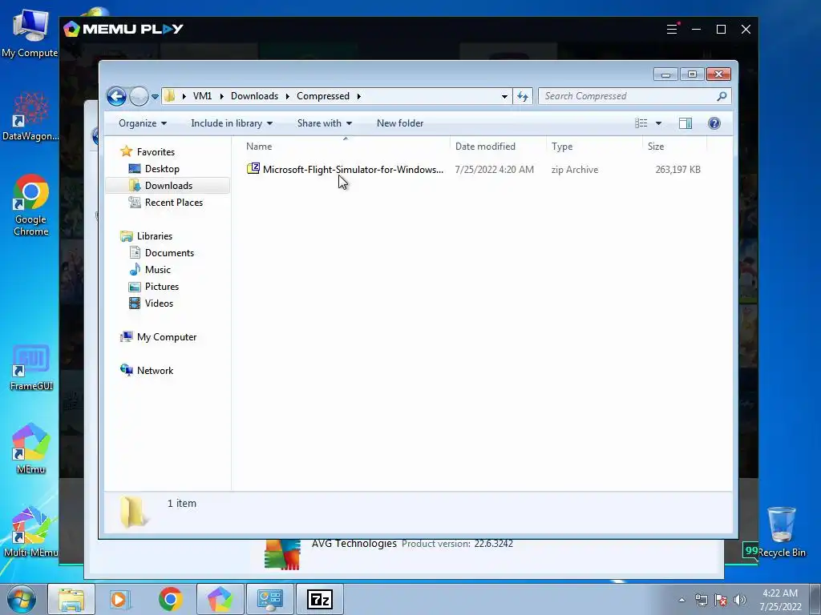Sort by the Date modified column header
The image size is (821, 615).
497,147
